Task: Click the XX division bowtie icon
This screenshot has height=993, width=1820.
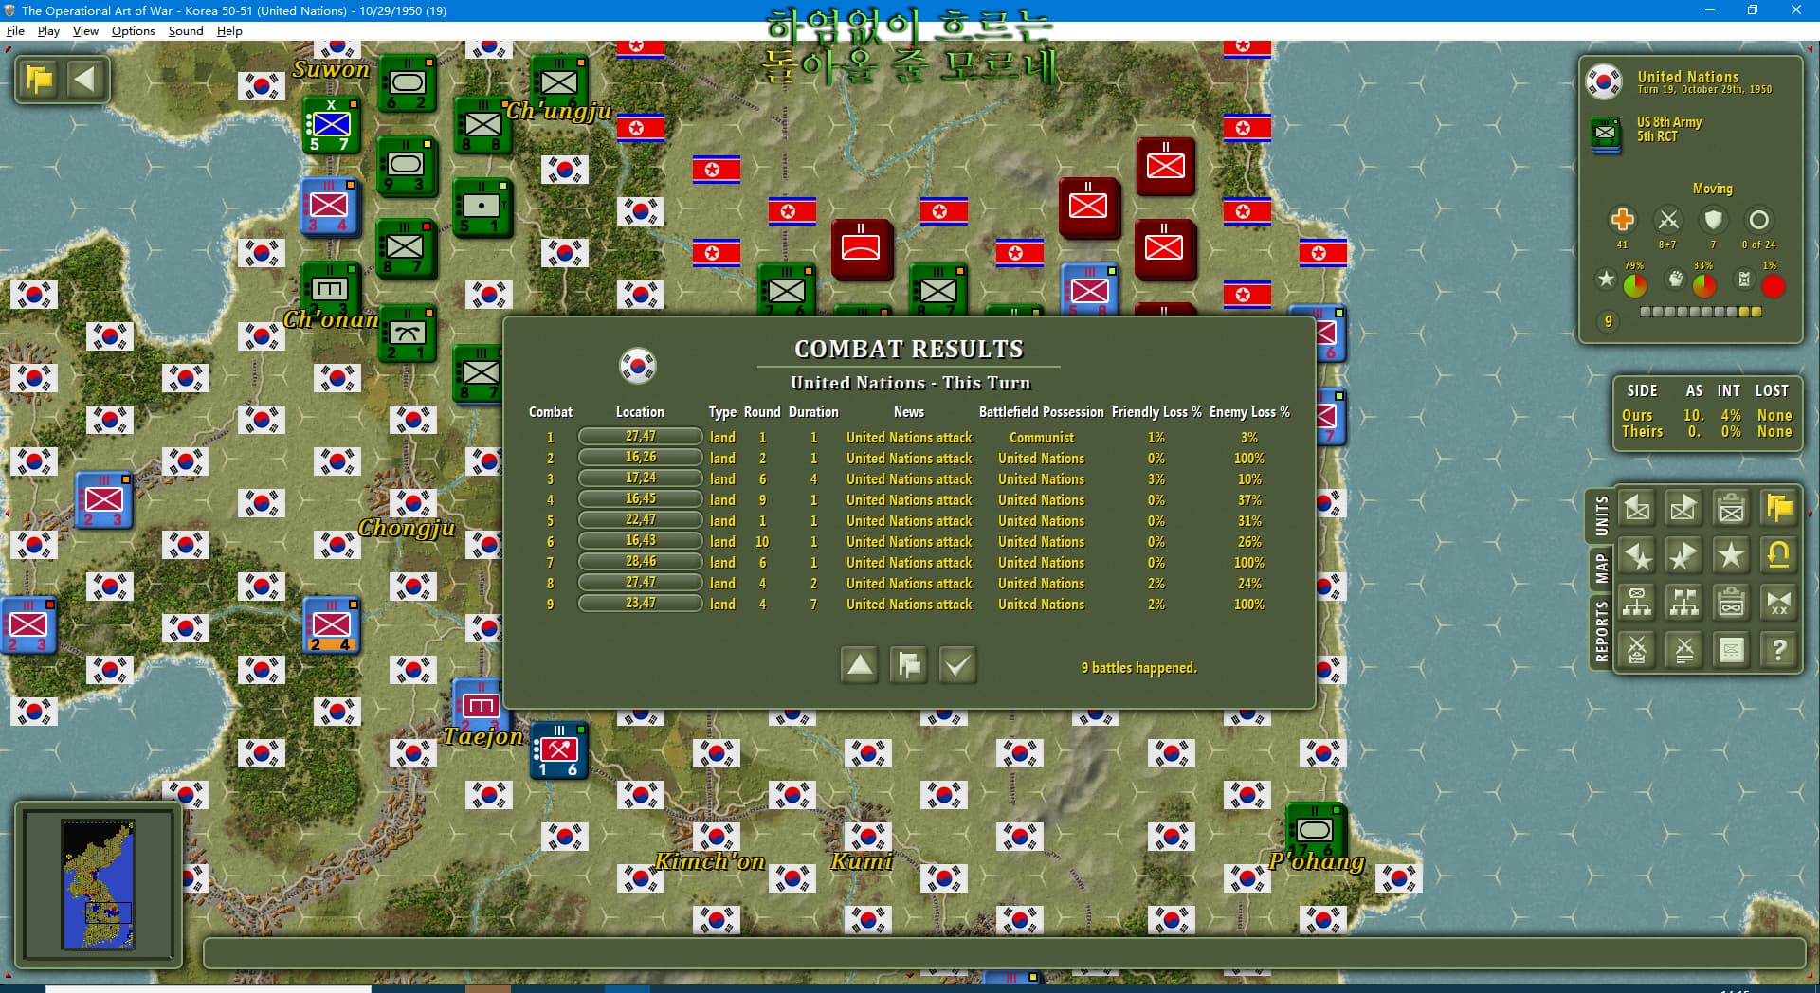Action: point(1779,603)
